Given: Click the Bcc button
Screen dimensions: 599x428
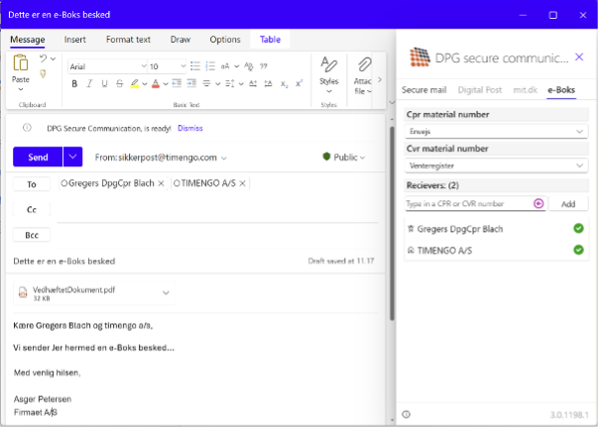Looking at the screenshot, I should tap(32, 235).
